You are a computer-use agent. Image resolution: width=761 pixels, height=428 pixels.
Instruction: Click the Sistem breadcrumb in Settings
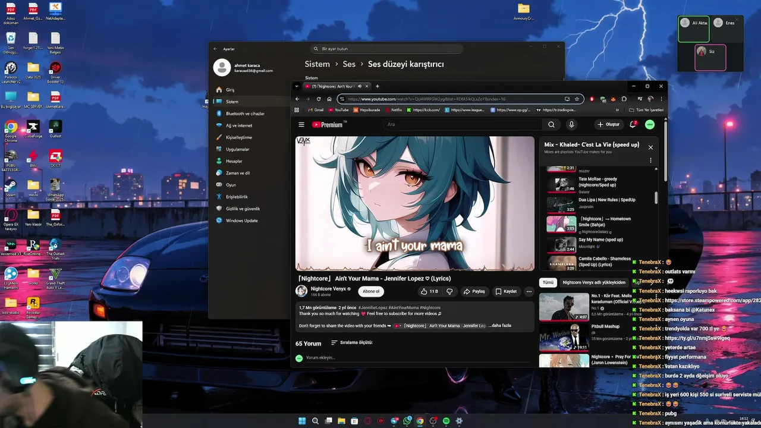pyautogui.click(x=317, y=64)
